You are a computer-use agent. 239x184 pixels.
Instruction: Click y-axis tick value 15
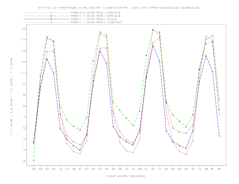[23, 29]
